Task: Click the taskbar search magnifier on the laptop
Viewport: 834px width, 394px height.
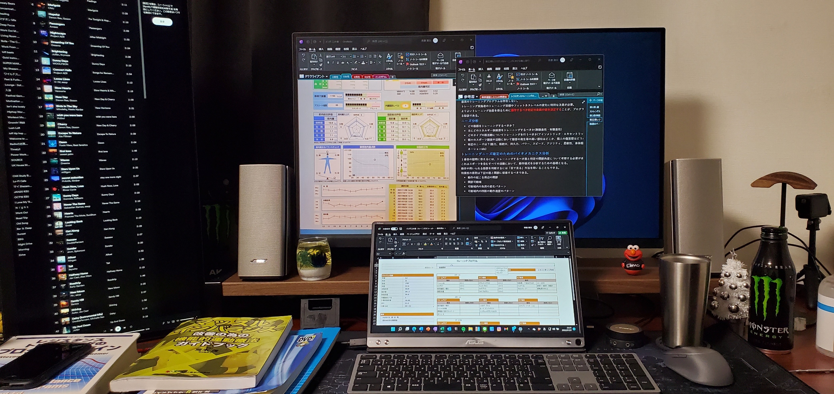Action: (400, 329)
